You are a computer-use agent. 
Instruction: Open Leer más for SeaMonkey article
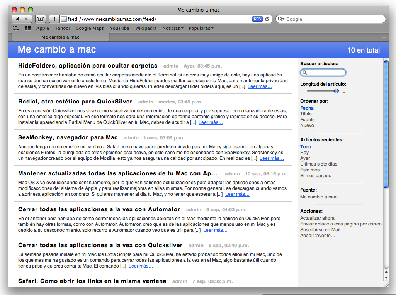[x=272, y=158]
